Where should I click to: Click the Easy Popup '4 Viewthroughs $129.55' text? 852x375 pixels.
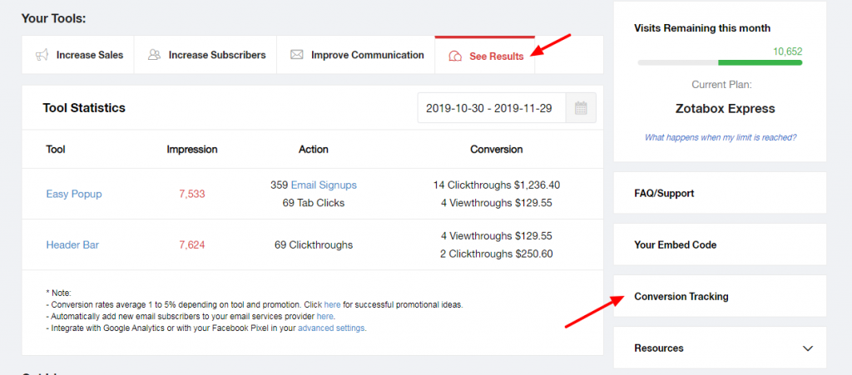pyautogui.click(x=497, y=203)
